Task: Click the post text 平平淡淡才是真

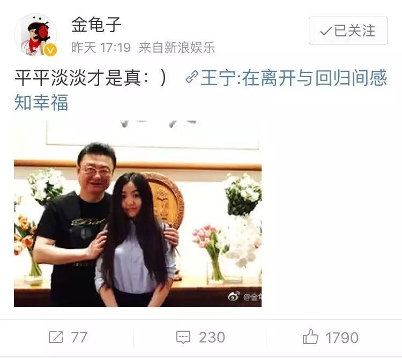Action: 78,78
